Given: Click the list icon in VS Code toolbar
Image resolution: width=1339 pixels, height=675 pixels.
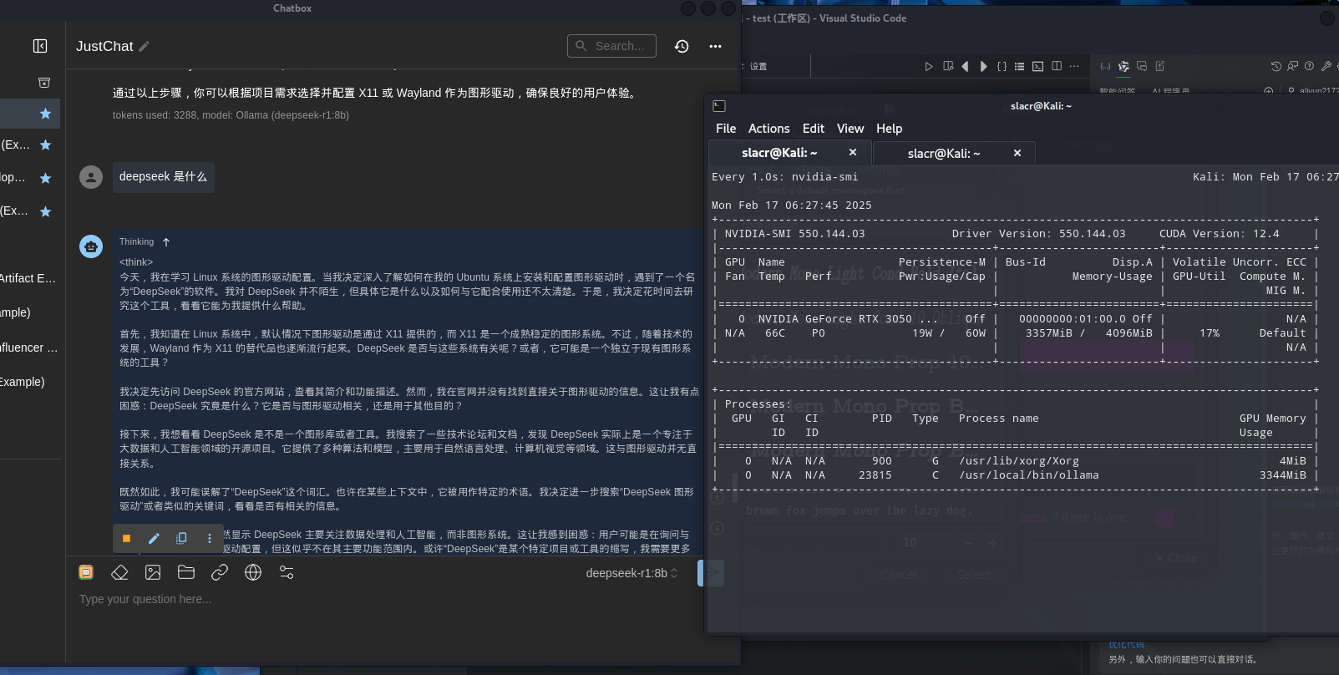Looking at the screenshot, I should click(1019, 66).
